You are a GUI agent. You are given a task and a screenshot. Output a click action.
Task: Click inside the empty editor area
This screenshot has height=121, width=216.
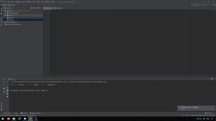[x=117, y=42]
